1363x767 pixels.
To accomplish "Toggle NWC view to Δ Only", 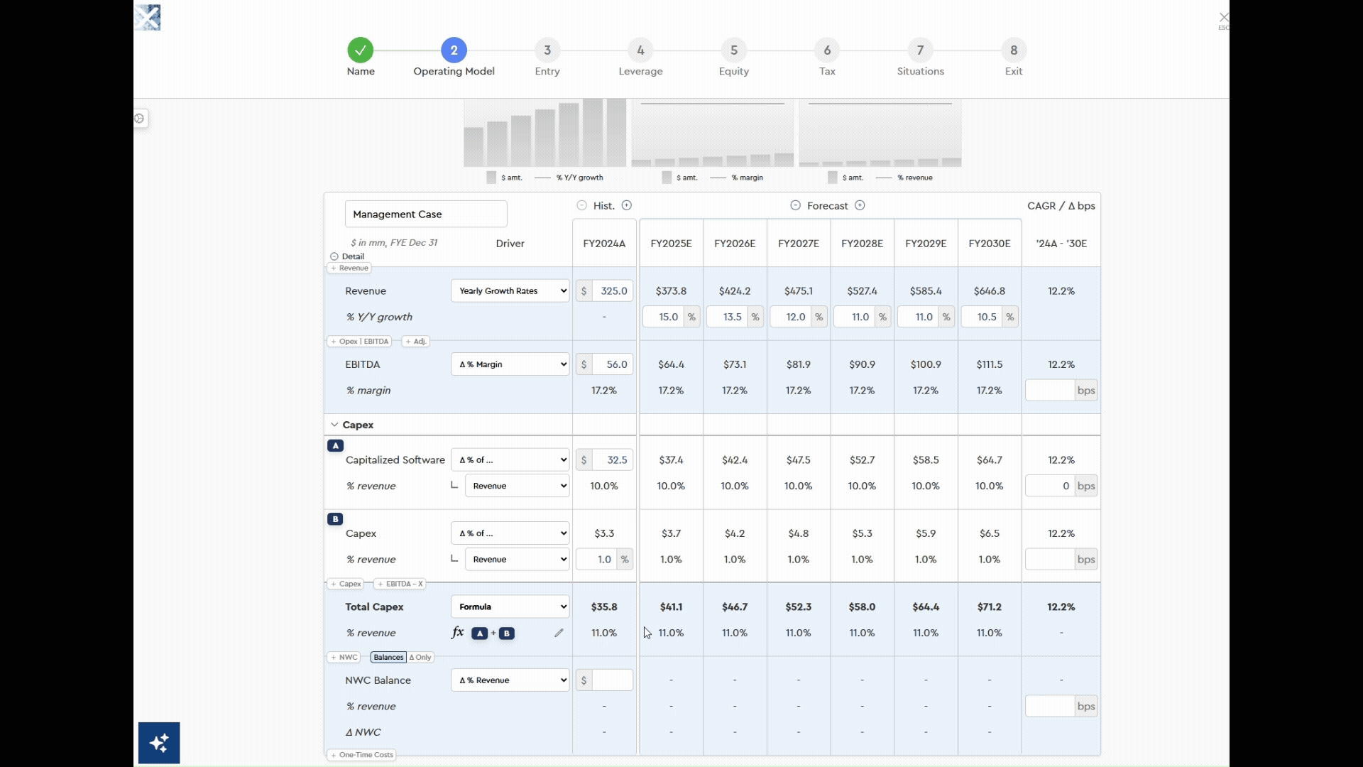I will pos(420,657).
